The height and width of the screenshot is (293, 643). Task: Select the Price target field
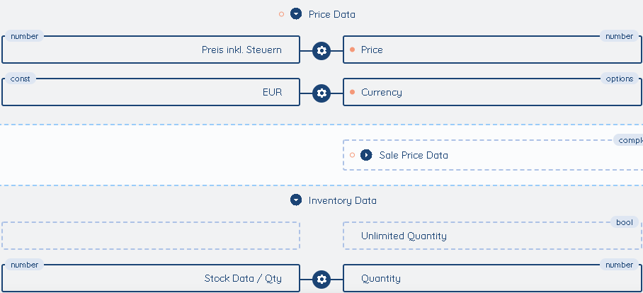pos(492,50)
